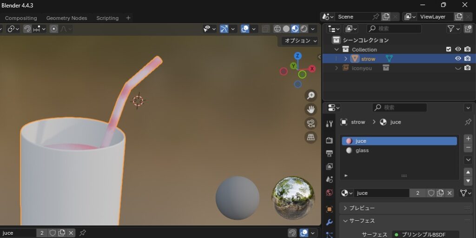
Task: Toggle fake user shield for juce material
Action: pos(431,193)
